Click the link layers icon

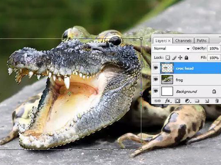tap(157, 100)
